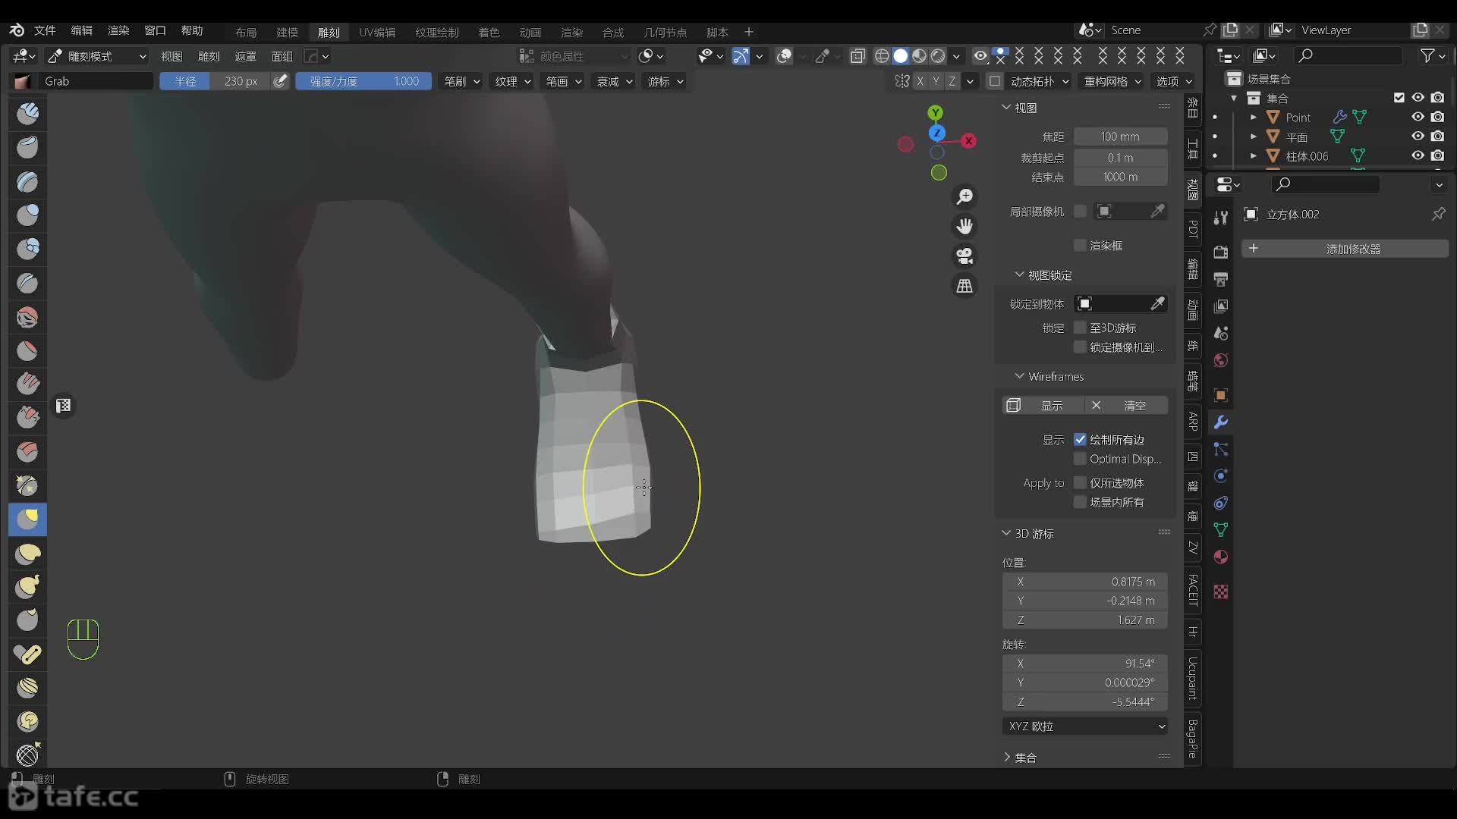The height and width of the screenshot is (819, 1457).
Task: Expand the 集合 panel in sidebar
Action: coord(1007,758)
